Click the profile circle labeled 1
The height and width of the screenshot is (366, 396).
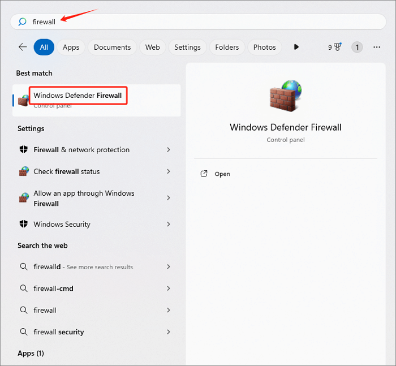pyautogui.click(x=357, y=48)
